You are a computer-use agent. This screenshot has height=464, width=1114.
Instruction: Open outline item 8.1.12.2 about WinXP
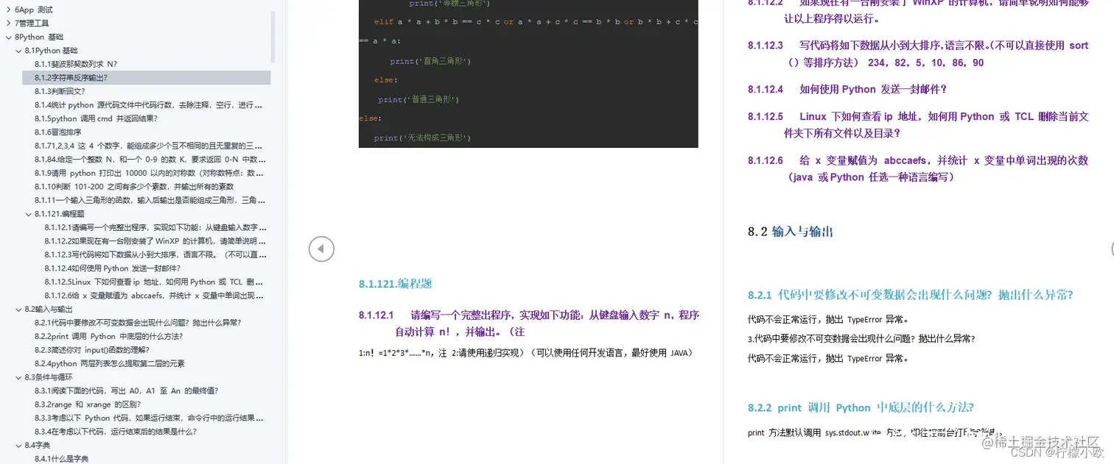155,241
